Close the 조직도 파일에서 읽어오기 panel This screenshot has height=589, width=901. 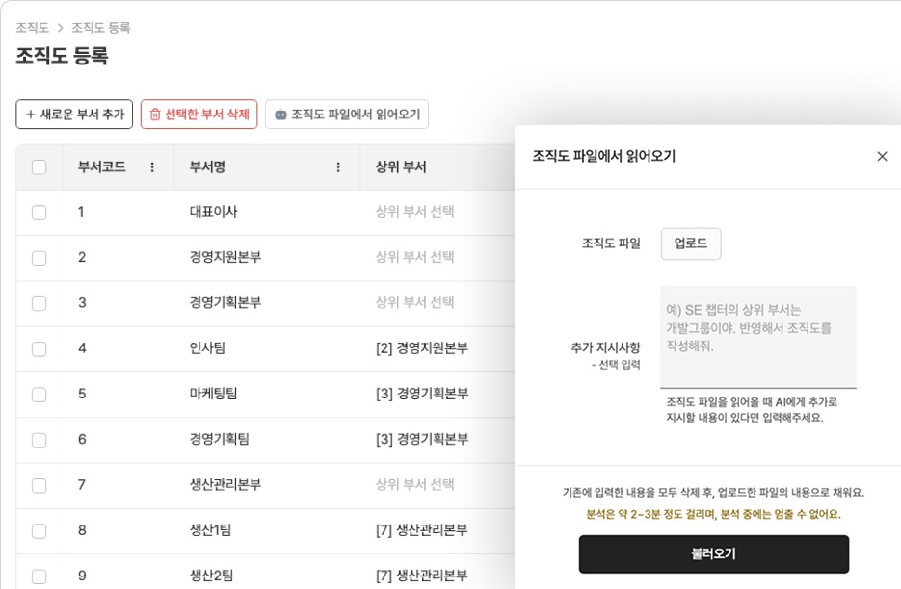[882, 156]
